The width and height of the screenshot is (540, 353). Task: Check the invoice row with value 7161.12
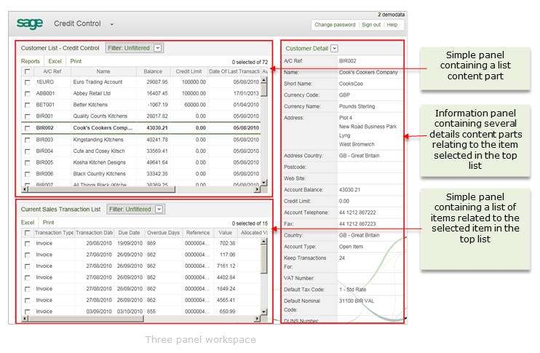click(27, 266)
